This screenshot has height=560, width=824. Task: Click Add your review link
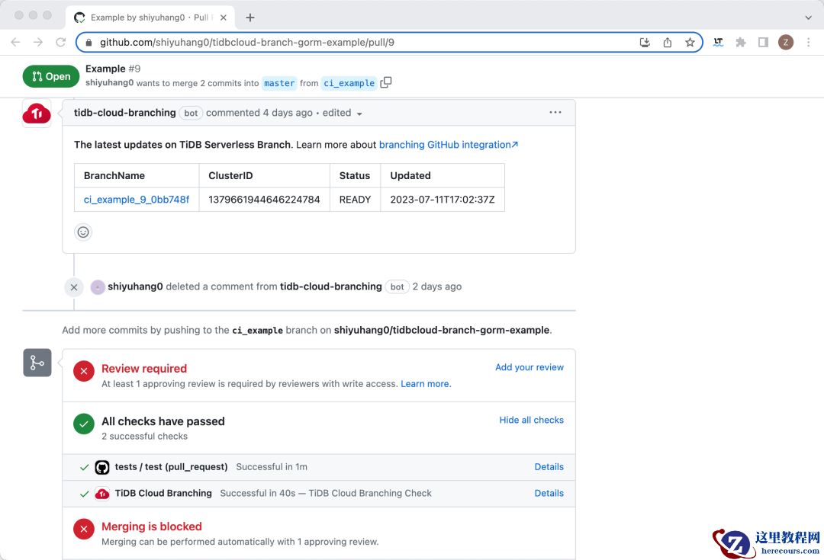pyautogui.click(x=529, y=367)
